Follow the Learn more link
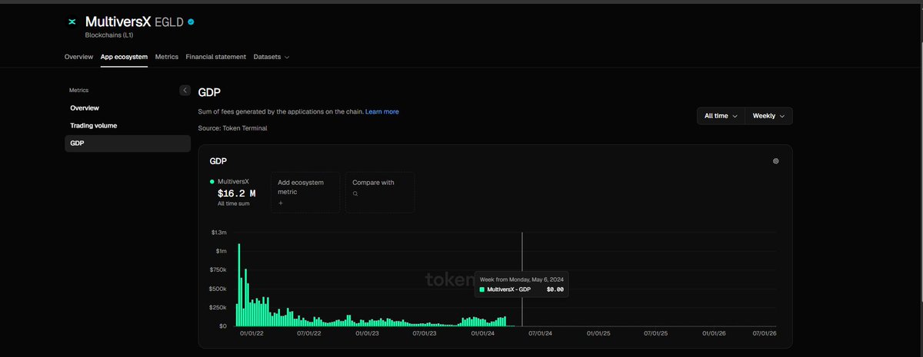This screenshot has height=357, width=923. (382, 112)
